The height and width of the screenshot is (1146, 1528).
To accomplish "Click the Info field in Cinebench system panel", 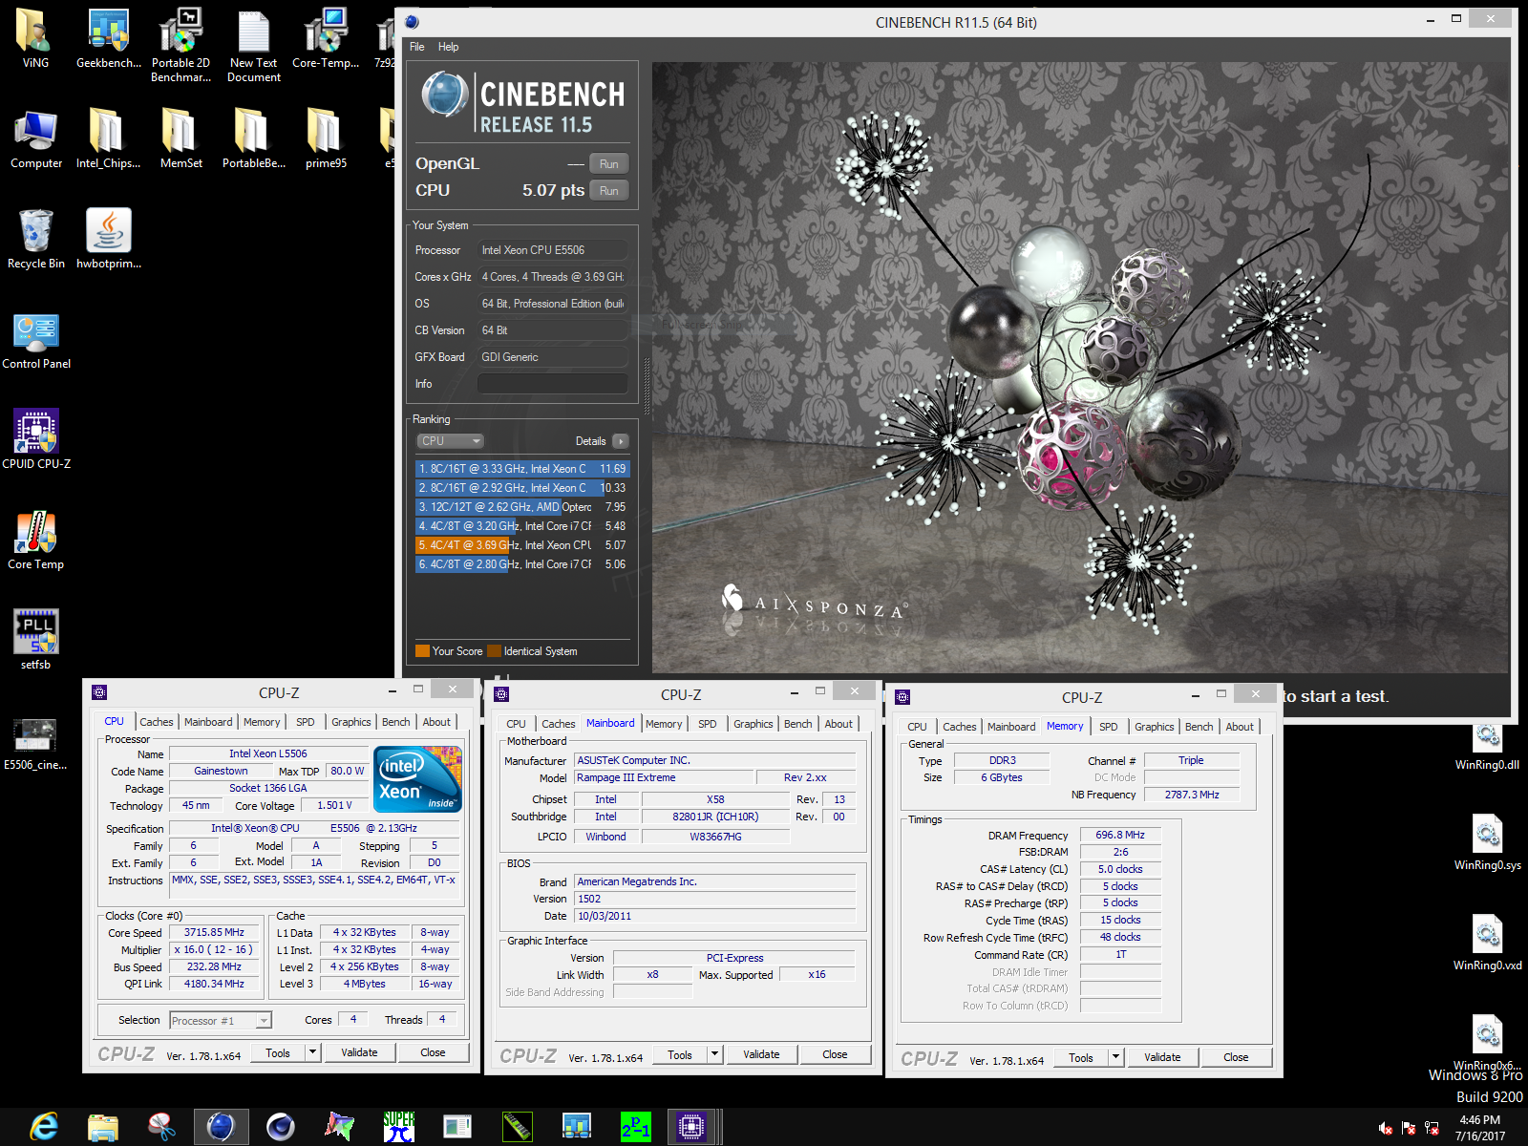I will click(x=552, y=384).
